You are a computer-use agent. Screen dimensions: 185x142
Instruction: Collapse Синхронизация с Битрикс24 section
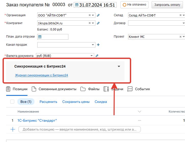119,67
